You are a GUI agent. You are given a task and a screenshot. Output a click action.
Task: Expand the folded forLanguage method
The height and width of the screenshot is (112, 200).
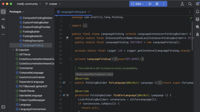(70, 83)
